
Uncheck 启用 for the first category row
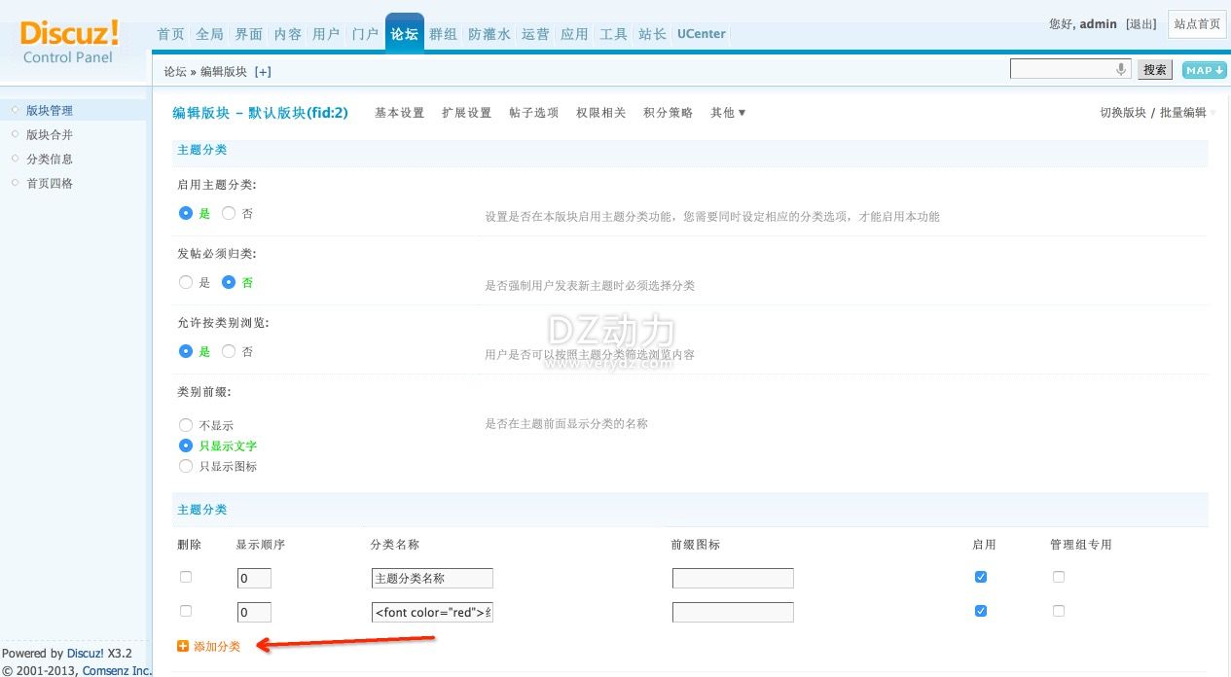click(980, 577)
